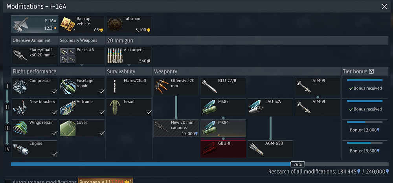The width and height of the screenshot is (393, 183).
Task: Toggle the Engine checkbox
Action: click(54, 154)
